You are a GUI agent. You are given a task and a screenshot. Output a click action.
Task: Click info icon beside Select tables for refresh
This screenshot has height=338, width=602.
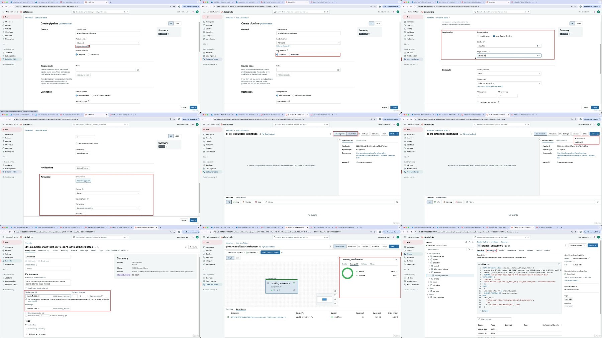tap(282, 252)
